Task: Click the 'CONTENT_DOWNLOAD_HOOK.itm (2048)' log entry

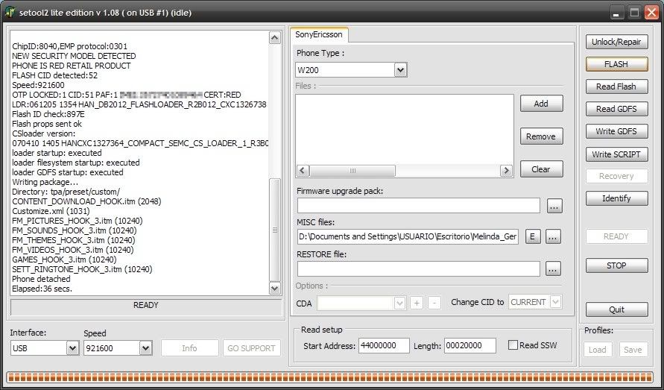Action: (86, 201)
